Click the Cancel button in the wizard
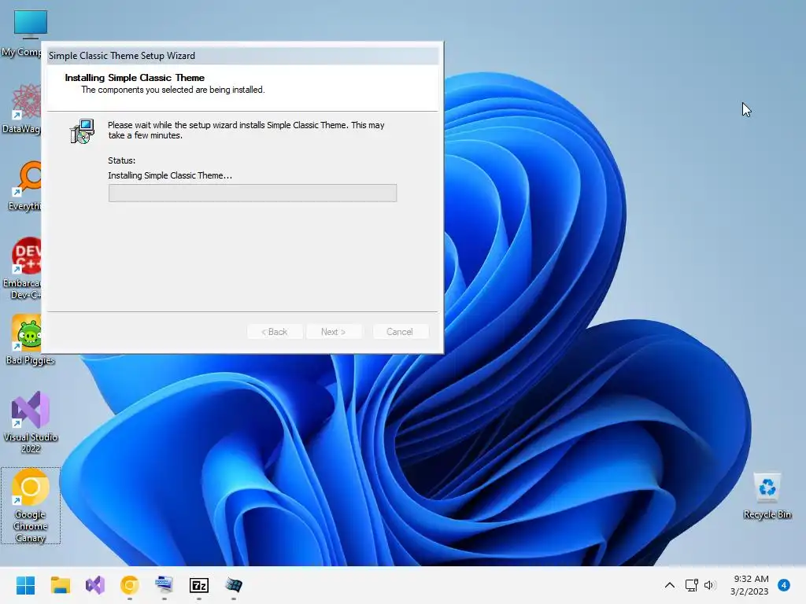 (400, 332)
